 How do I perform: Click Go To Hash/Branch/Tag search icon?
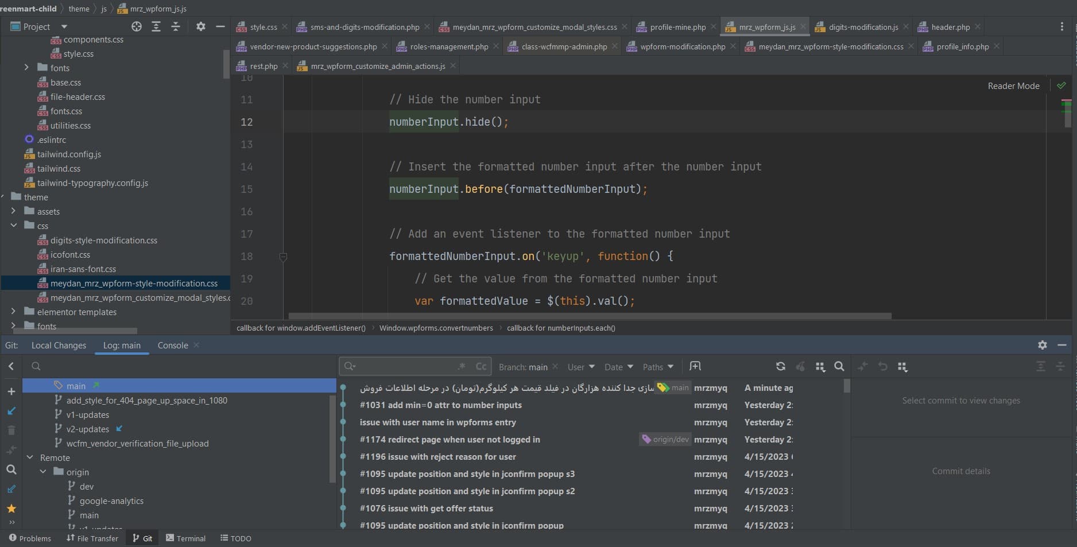point(839,366)
